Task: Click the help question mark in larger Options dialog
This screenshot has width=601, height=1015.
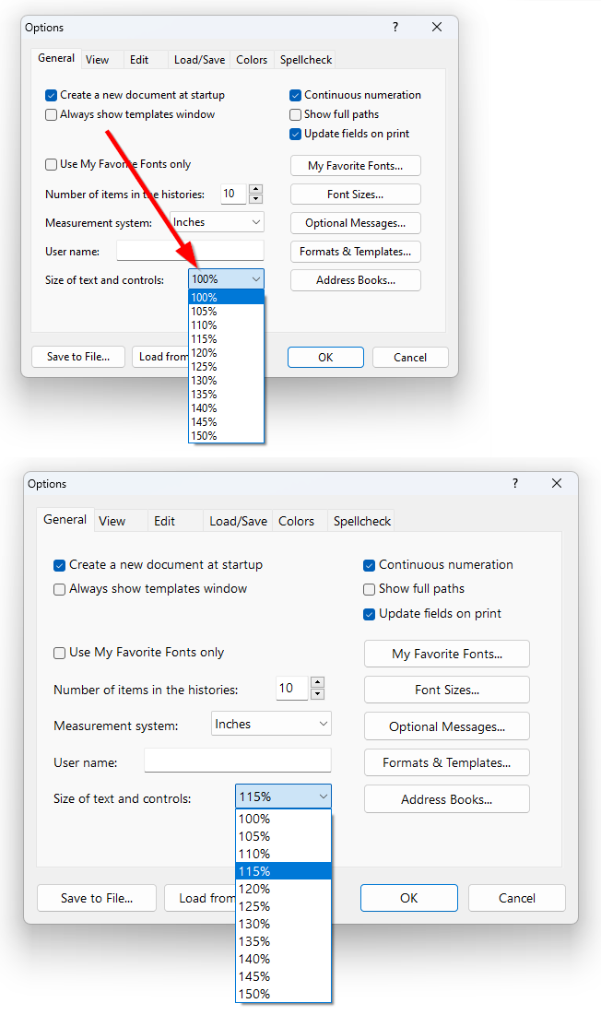Action: pos(515,484)
